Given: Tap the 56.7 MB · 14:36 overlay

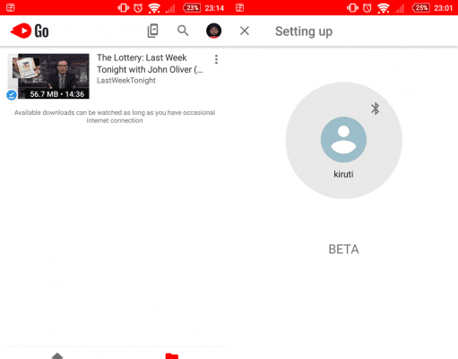Looking at the screenshot, I should 57,94.
